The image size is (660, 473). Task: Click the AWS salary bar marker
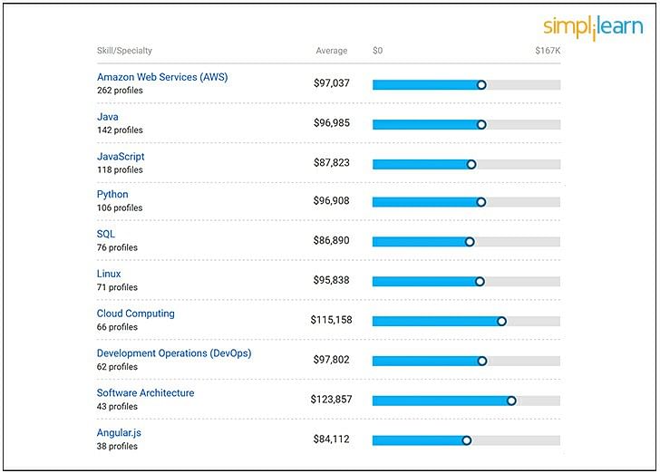(481, 85)
